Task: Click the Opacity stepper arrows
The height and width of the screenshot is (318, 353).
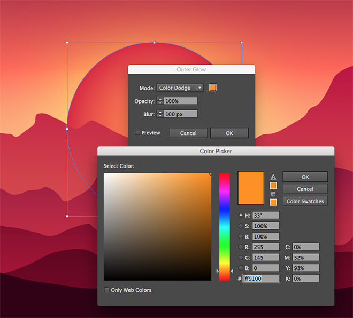Action: [x=160, y=101]
